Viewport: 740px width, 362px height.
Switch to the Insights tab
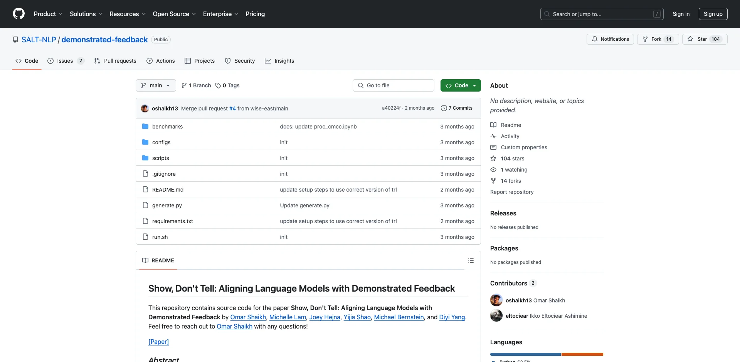click(x=279, y=61)
